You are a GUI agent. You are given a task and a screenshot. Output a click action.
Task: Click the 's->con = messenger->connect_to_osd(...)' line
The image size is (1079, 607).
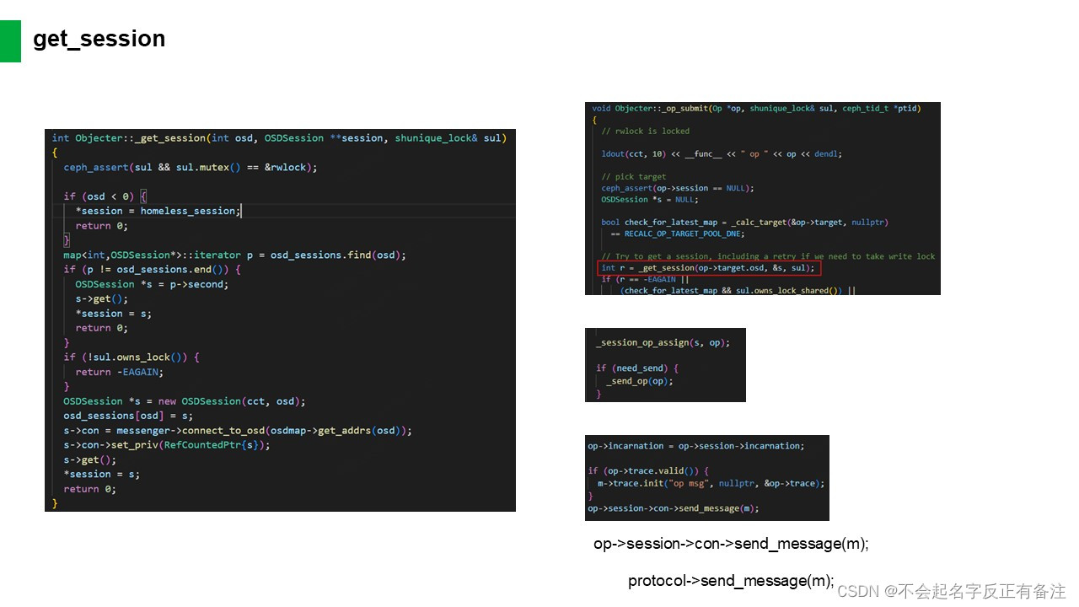[x=238, y=430]
